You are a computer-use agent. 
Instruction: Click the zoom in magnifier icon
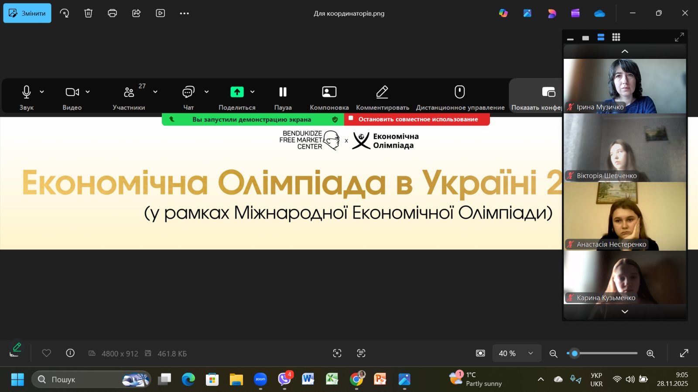tap(650, 354)
